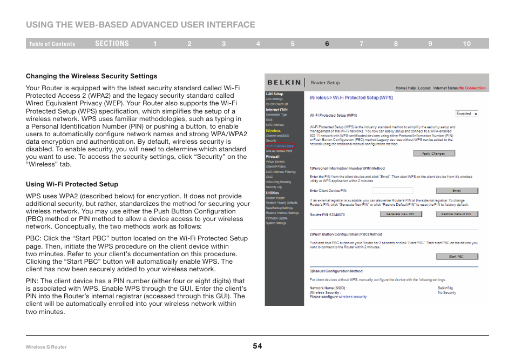Open DHCP Client List in the sidebar
Image resolution: width=515 pixels, height=361 pixels.
tap(277, 104)
